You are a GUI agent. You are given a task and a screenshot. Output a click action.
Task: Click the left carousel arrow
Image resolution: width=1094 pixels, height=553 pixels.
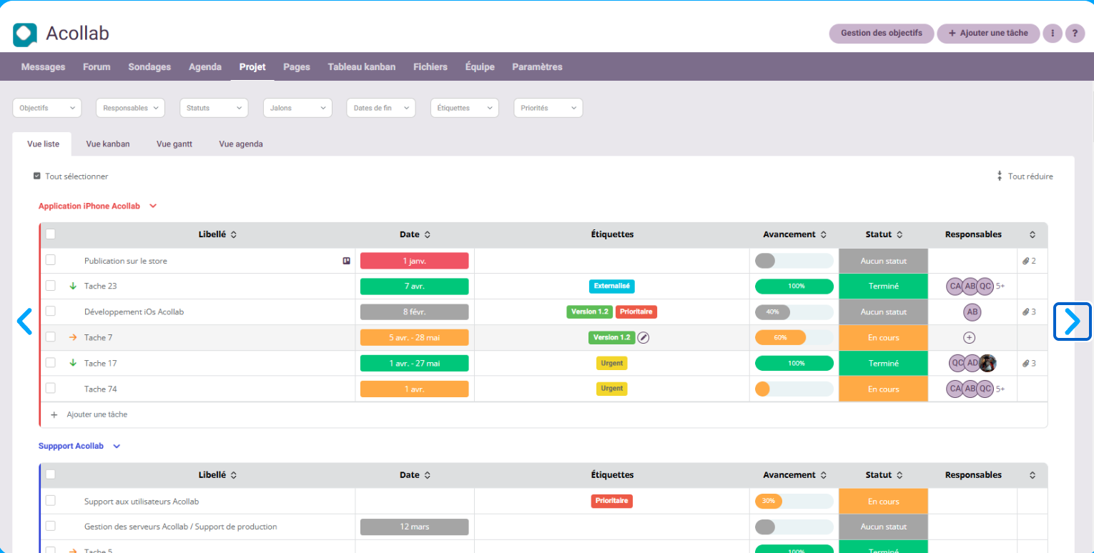(x=24, y=322)
